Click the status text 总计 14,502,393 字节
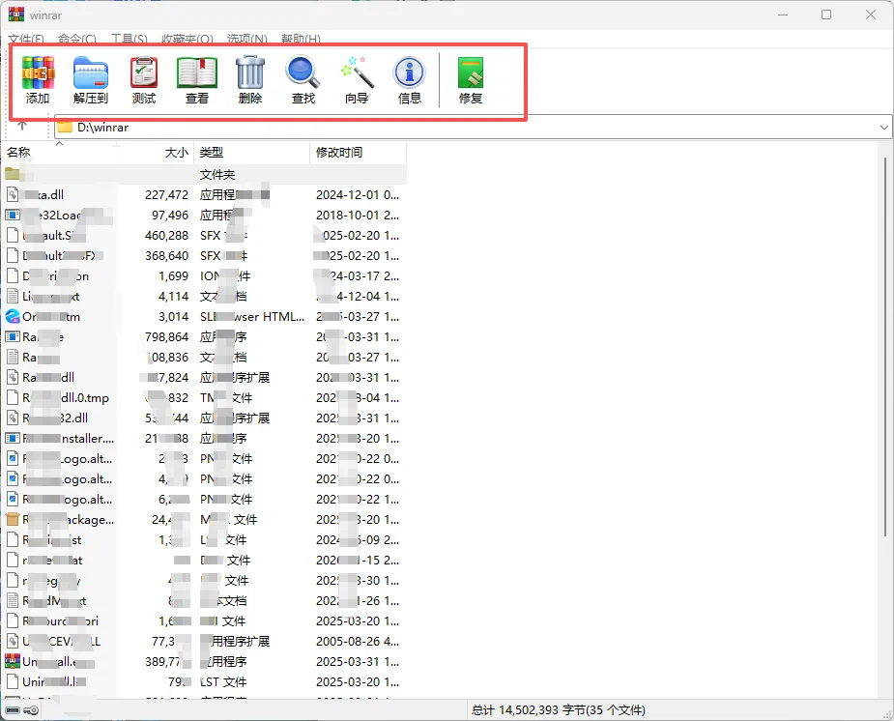Screen dimensions: 894x721 coord(559,710)
